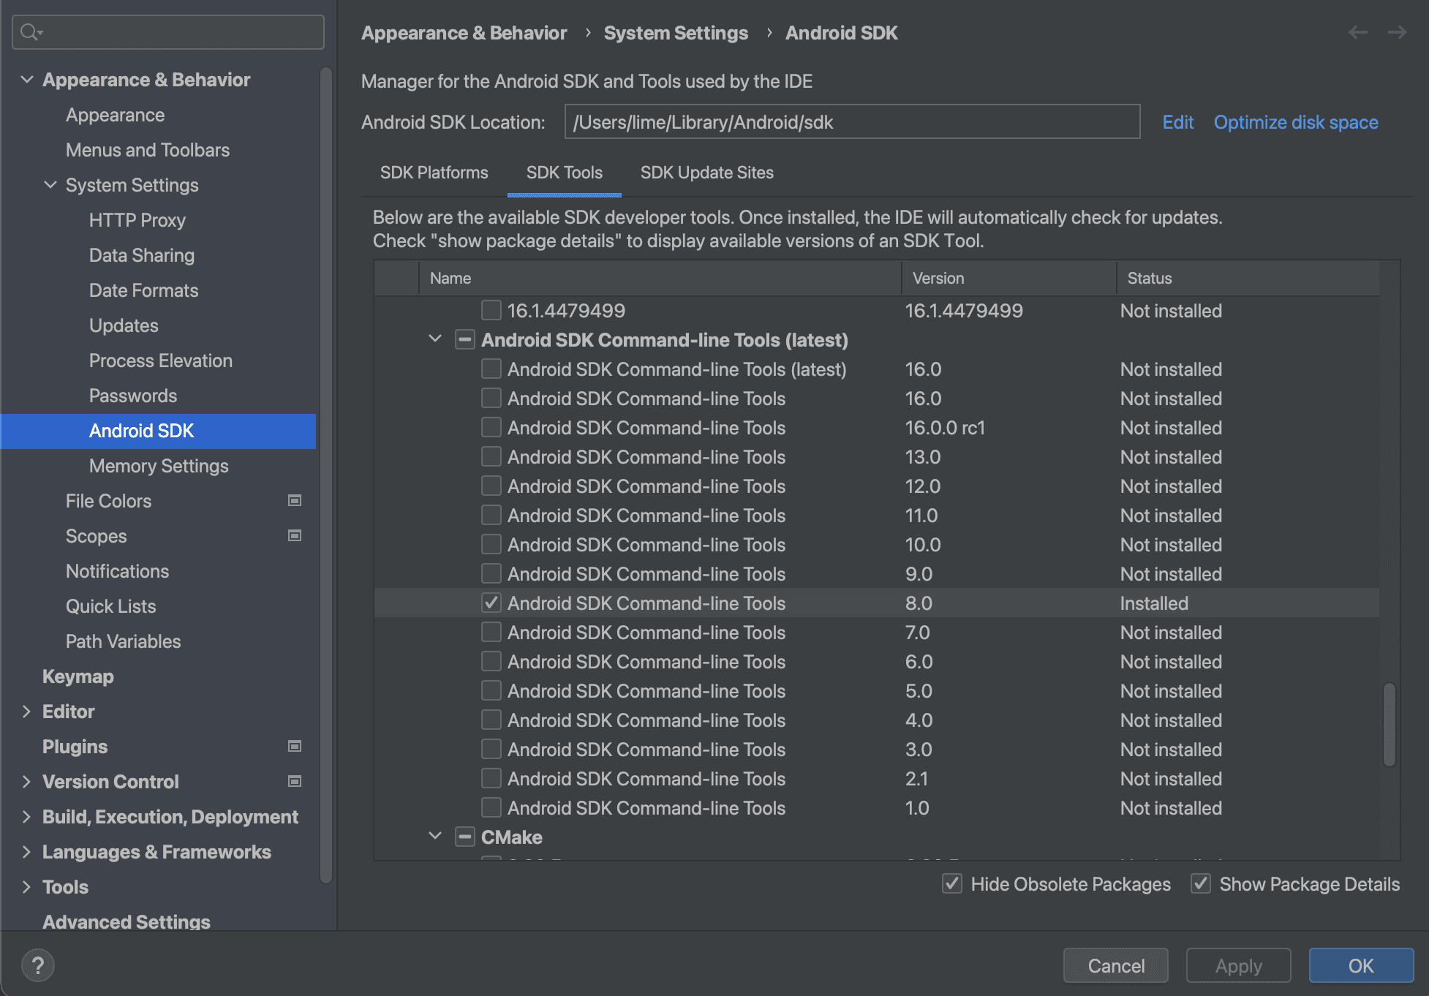Image resolution: width=1429 pixels, height=996 pixels.
Task: Open the Date Formats page
Action: tap(143, 290)
